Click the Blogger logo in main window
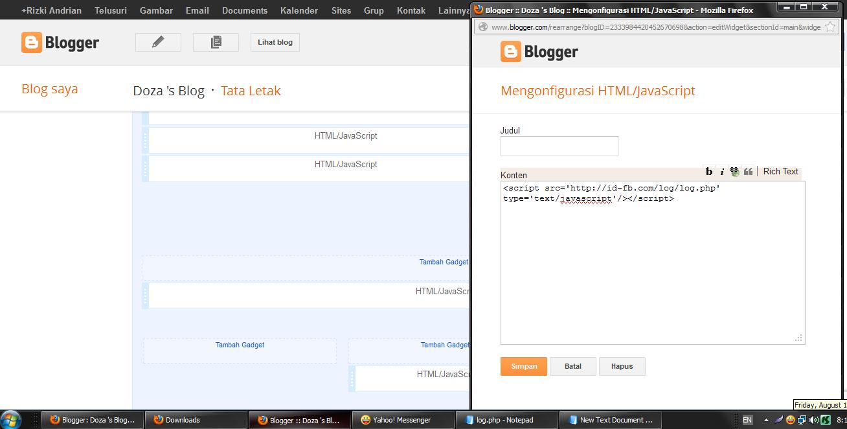This screenshot has width=847, height=429. [x=60, y=43]
